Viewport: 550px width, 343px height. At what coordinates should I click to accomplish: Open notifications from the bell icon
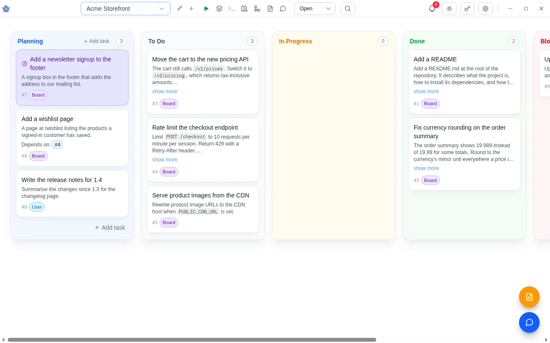432,9
